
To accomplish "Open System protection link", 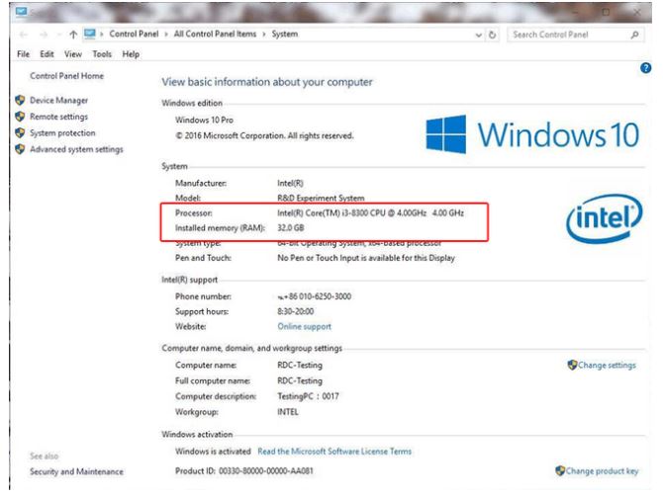I will tap(62, 133).
